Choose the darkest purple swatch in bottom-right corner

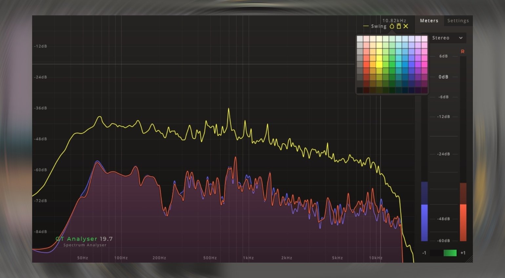pyautogui.click(x=425, y=90)
